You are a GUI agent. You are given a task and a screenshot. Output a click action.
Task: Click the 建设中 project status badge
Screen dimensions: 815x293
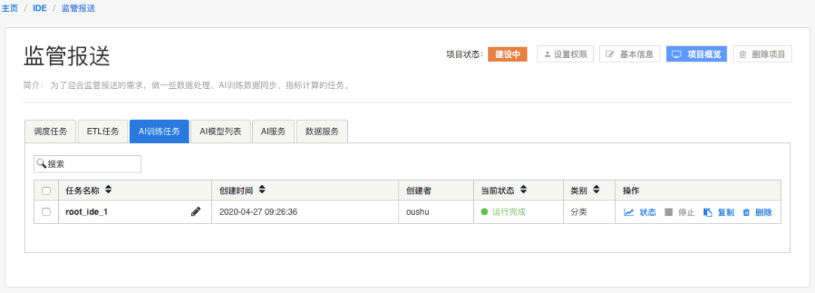[x=507, y=54]
